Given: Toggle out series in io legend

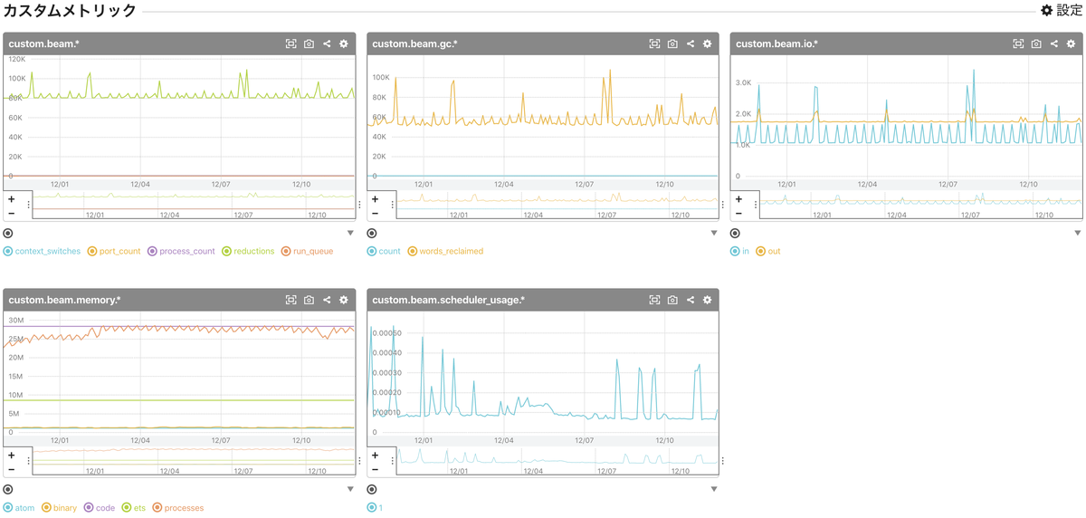Looking at the screenshot, I should point(768,251).
